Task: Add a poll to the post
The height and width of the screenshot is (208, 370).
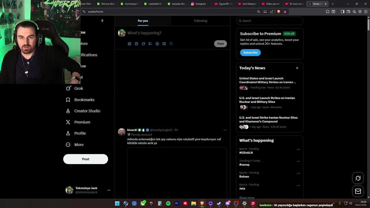Action: [150, 44]
